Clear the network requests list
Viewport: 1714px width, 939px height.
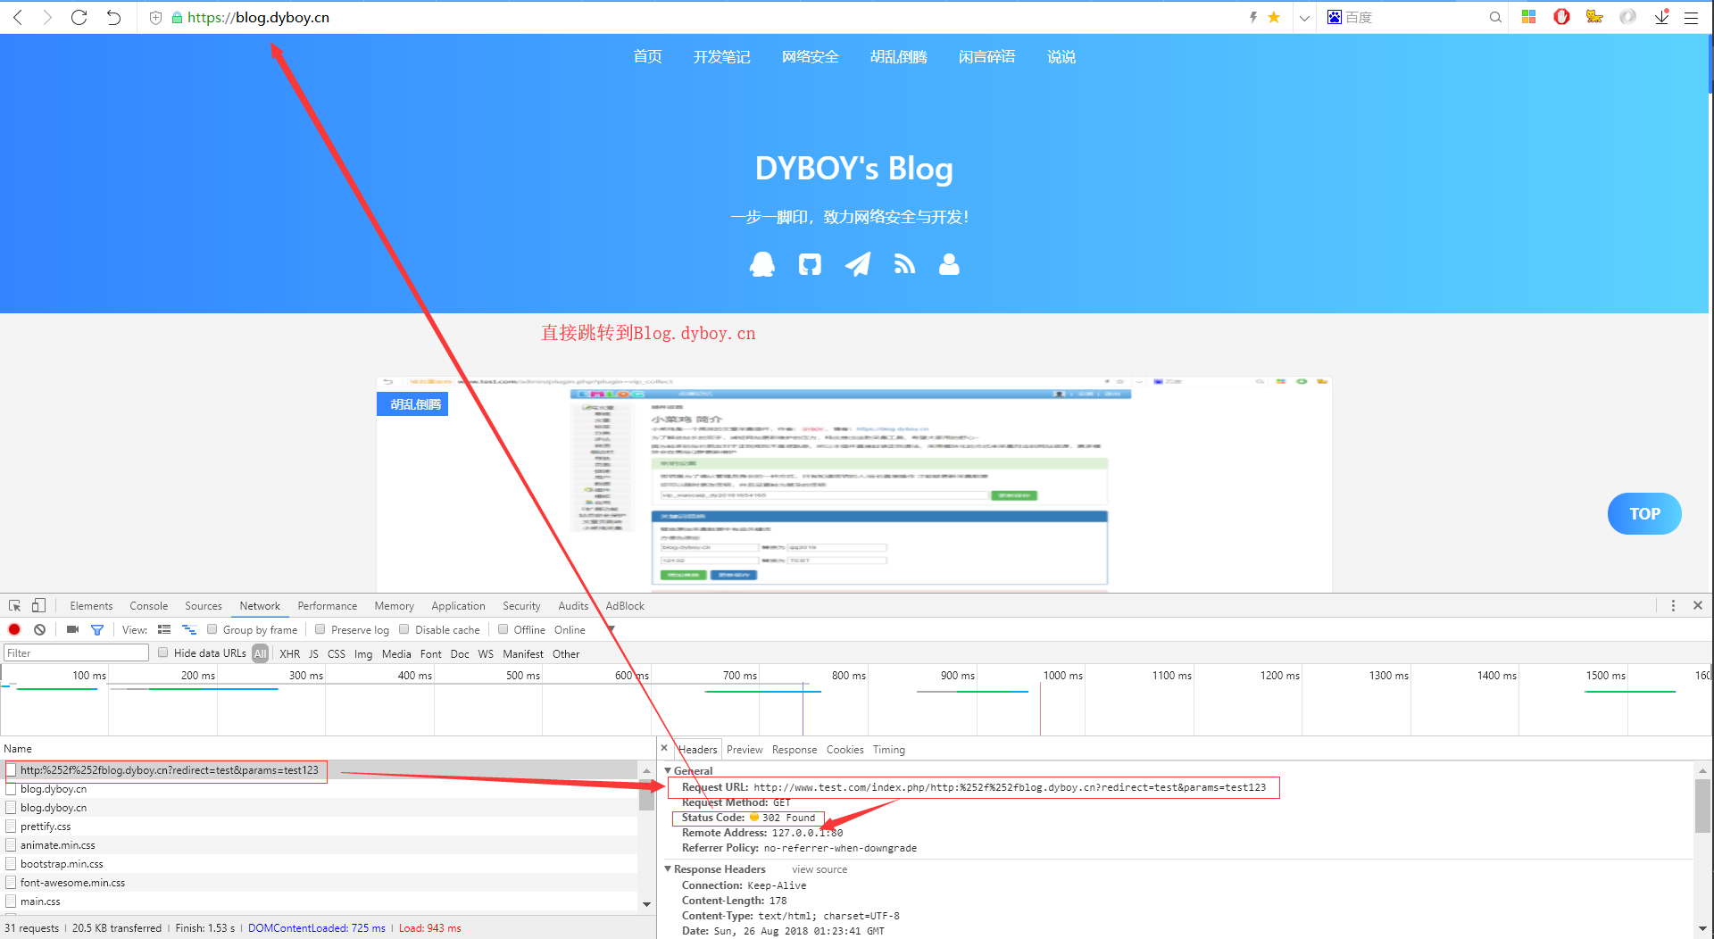[39, 629]
